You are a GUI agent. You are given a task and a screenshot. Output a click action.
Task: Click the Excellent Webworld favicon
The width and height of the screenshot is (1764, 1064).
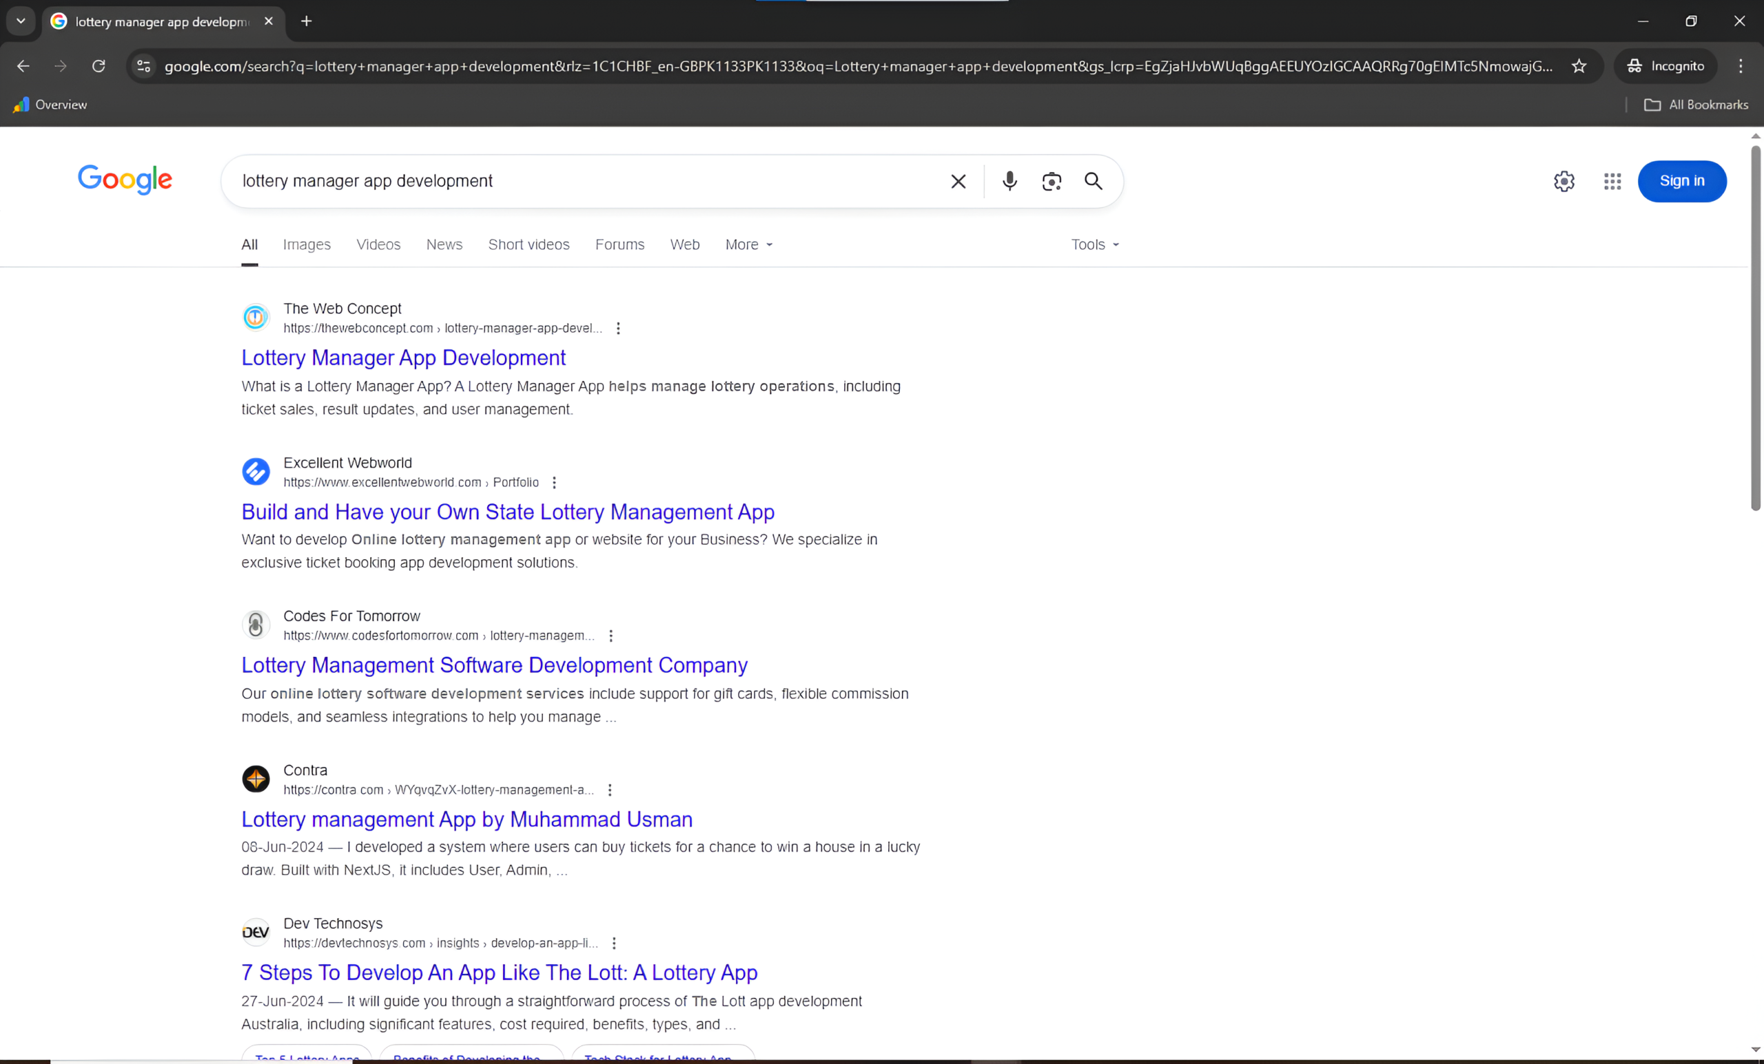[x=256, y=472]
